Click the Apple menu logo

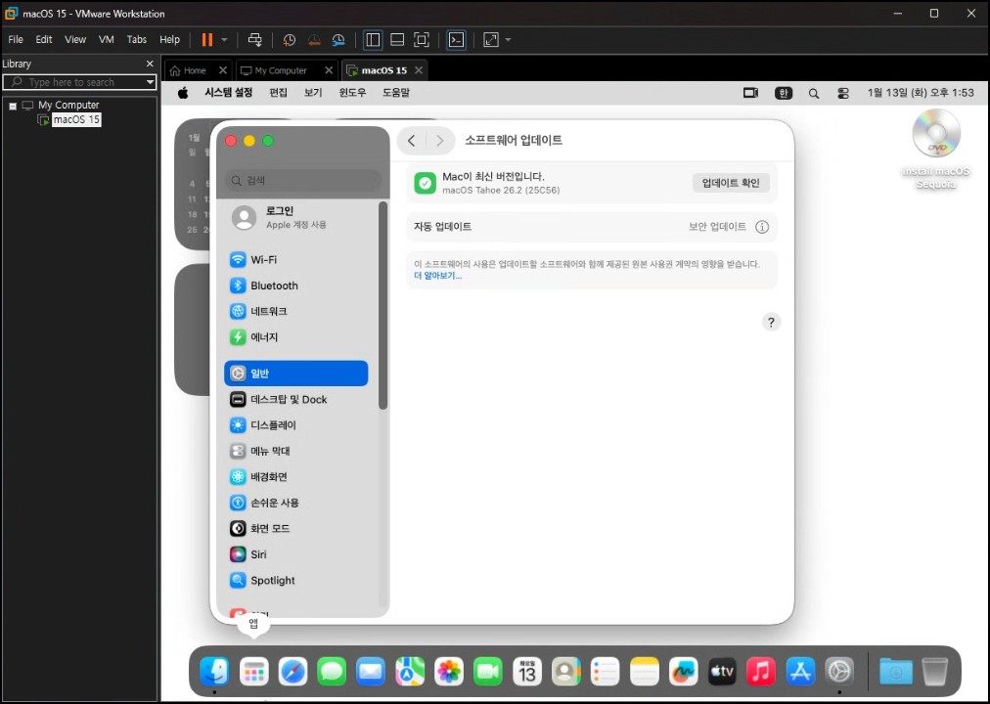point(183,93)
